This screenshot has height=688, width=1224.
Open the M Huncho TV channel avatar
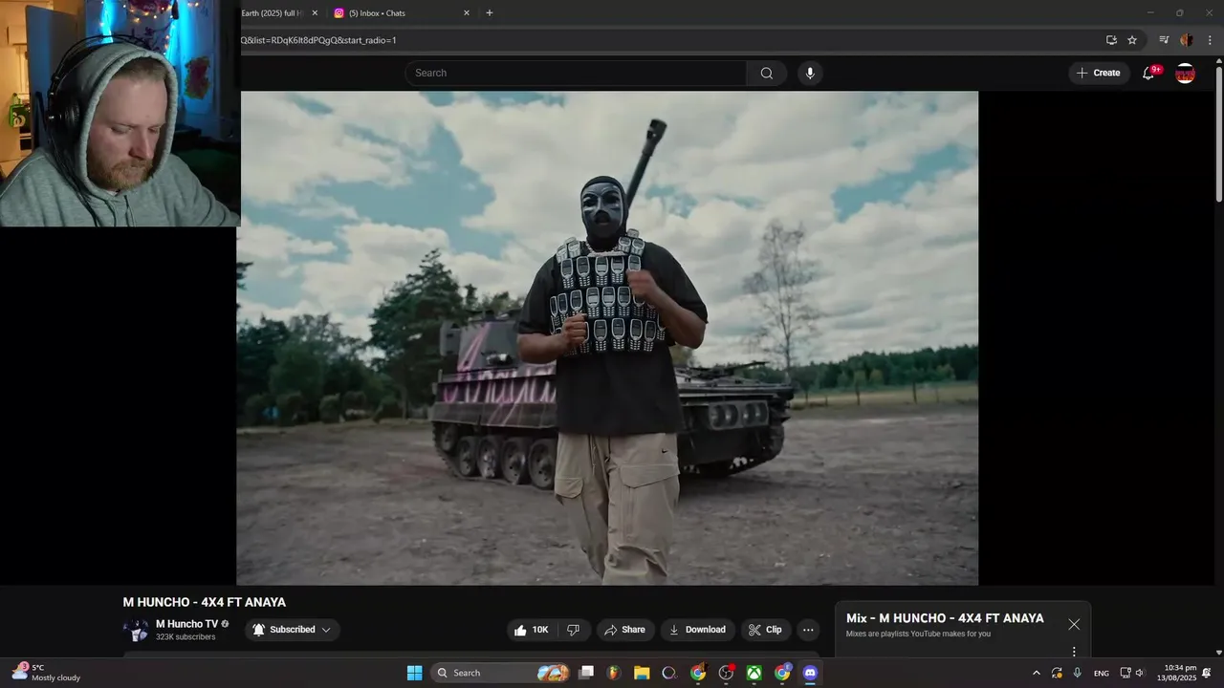point(136,630)
